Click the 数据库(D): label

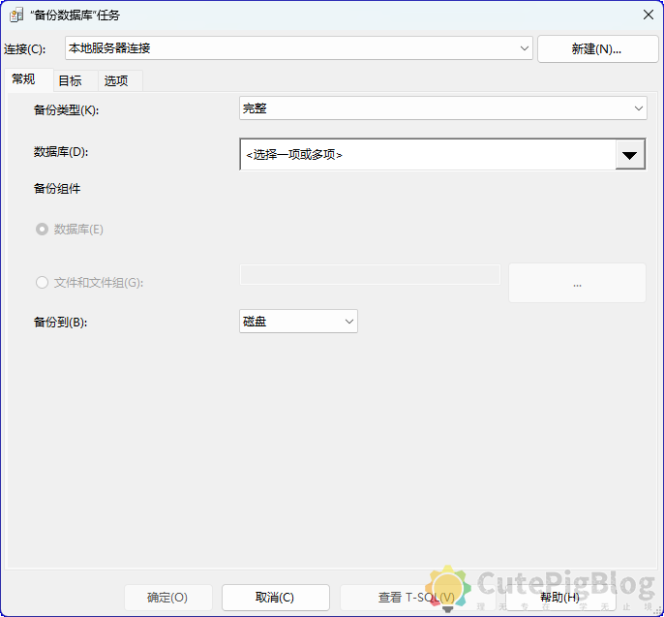[61, 152]
